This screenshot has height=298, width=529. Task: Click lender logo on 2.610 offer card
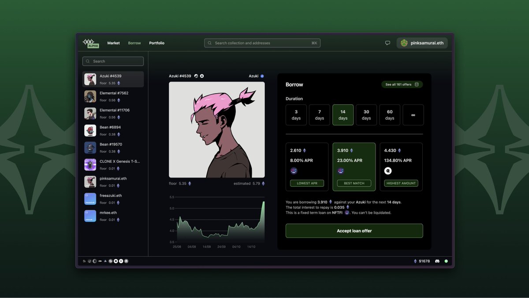click(x=294, y=171)
